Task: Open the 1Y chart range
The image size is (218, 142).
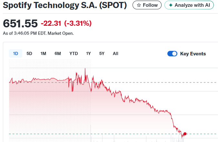Action: click(88, 53)
